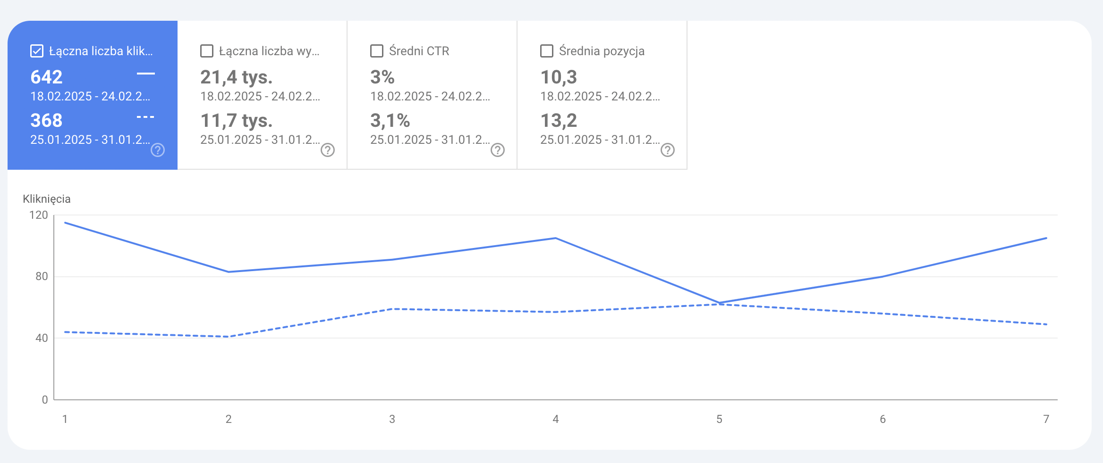
Task: Check the Średnia pozycja checkbox
Action: 547,51
